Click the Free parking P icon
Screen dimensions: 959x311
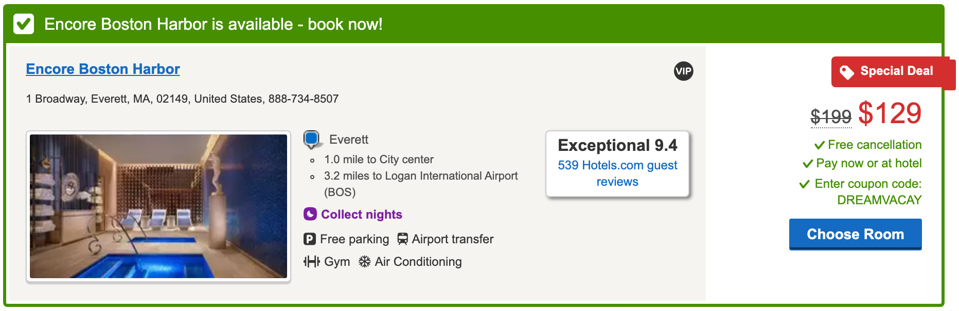tap(310, 239)
